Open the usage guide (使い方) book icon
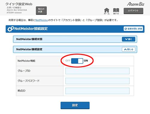The width and height of the screenshot is (150, 114). point(116,11)
